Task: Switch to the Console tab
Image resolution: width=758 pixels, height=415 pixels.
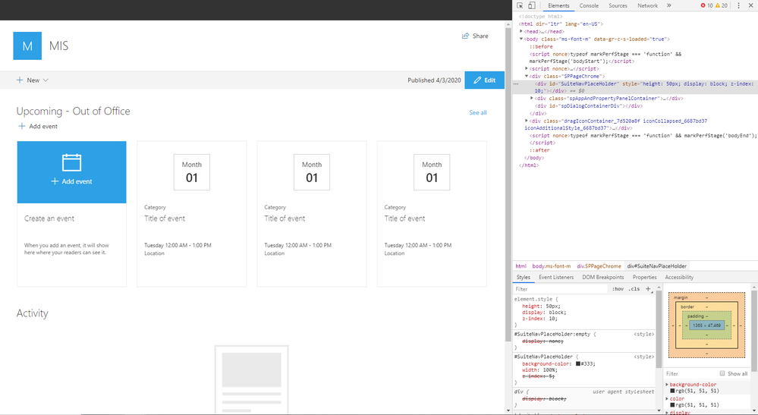Action: coord(589,6)
